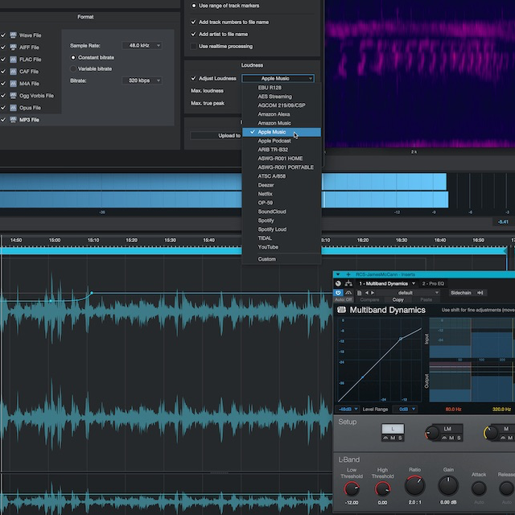
Task: Collapse the Inserts window title triangle
Action: [338, 274]
